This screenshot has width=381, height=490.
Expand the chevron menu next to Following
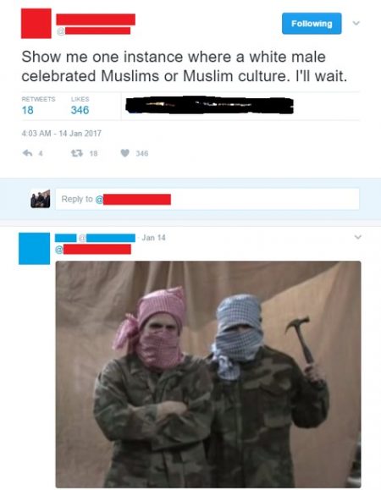pos(356,23)
